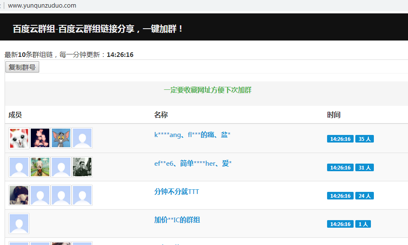Image resolution: width=408 pixels, height=245 pixels.
Task: Open the ef**e6、简单****her、爱* group link
Action: [x=193, y=163]
